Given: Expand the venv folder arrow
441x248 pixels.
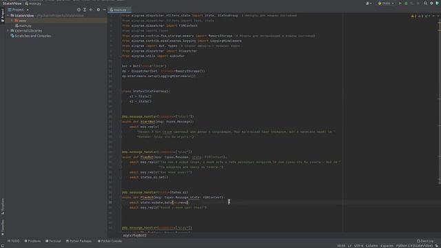Looking at the screenshot, I should pyautogui.click(x=12, y=21).
